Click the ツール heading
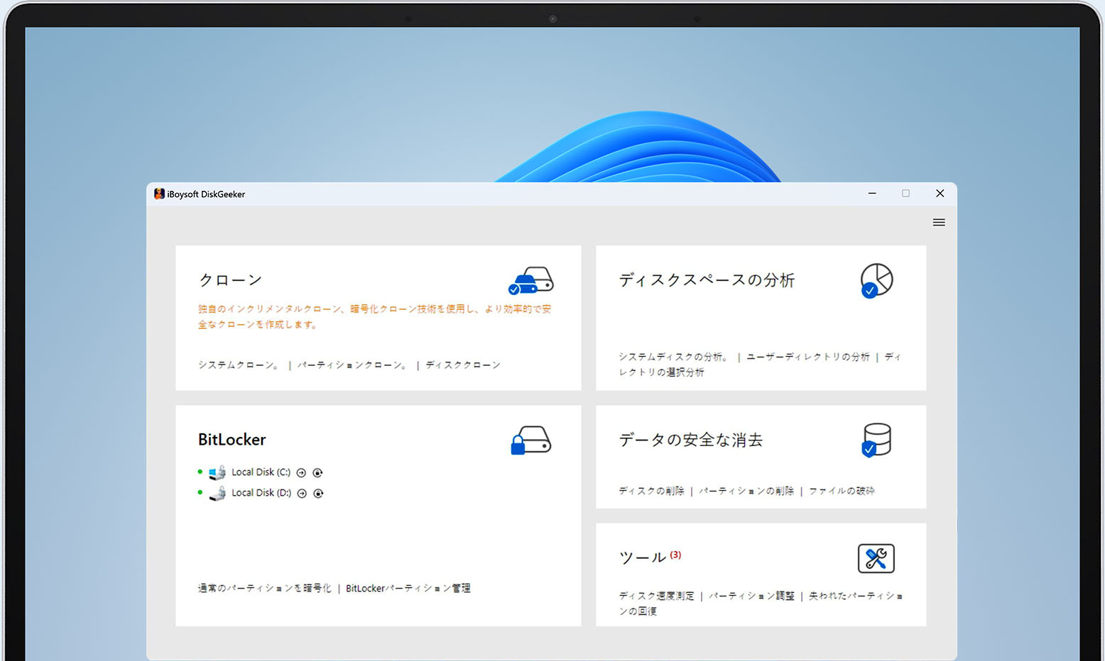Image resolution: width=1105 pixels, height=661 pixels. click(642, 558)
